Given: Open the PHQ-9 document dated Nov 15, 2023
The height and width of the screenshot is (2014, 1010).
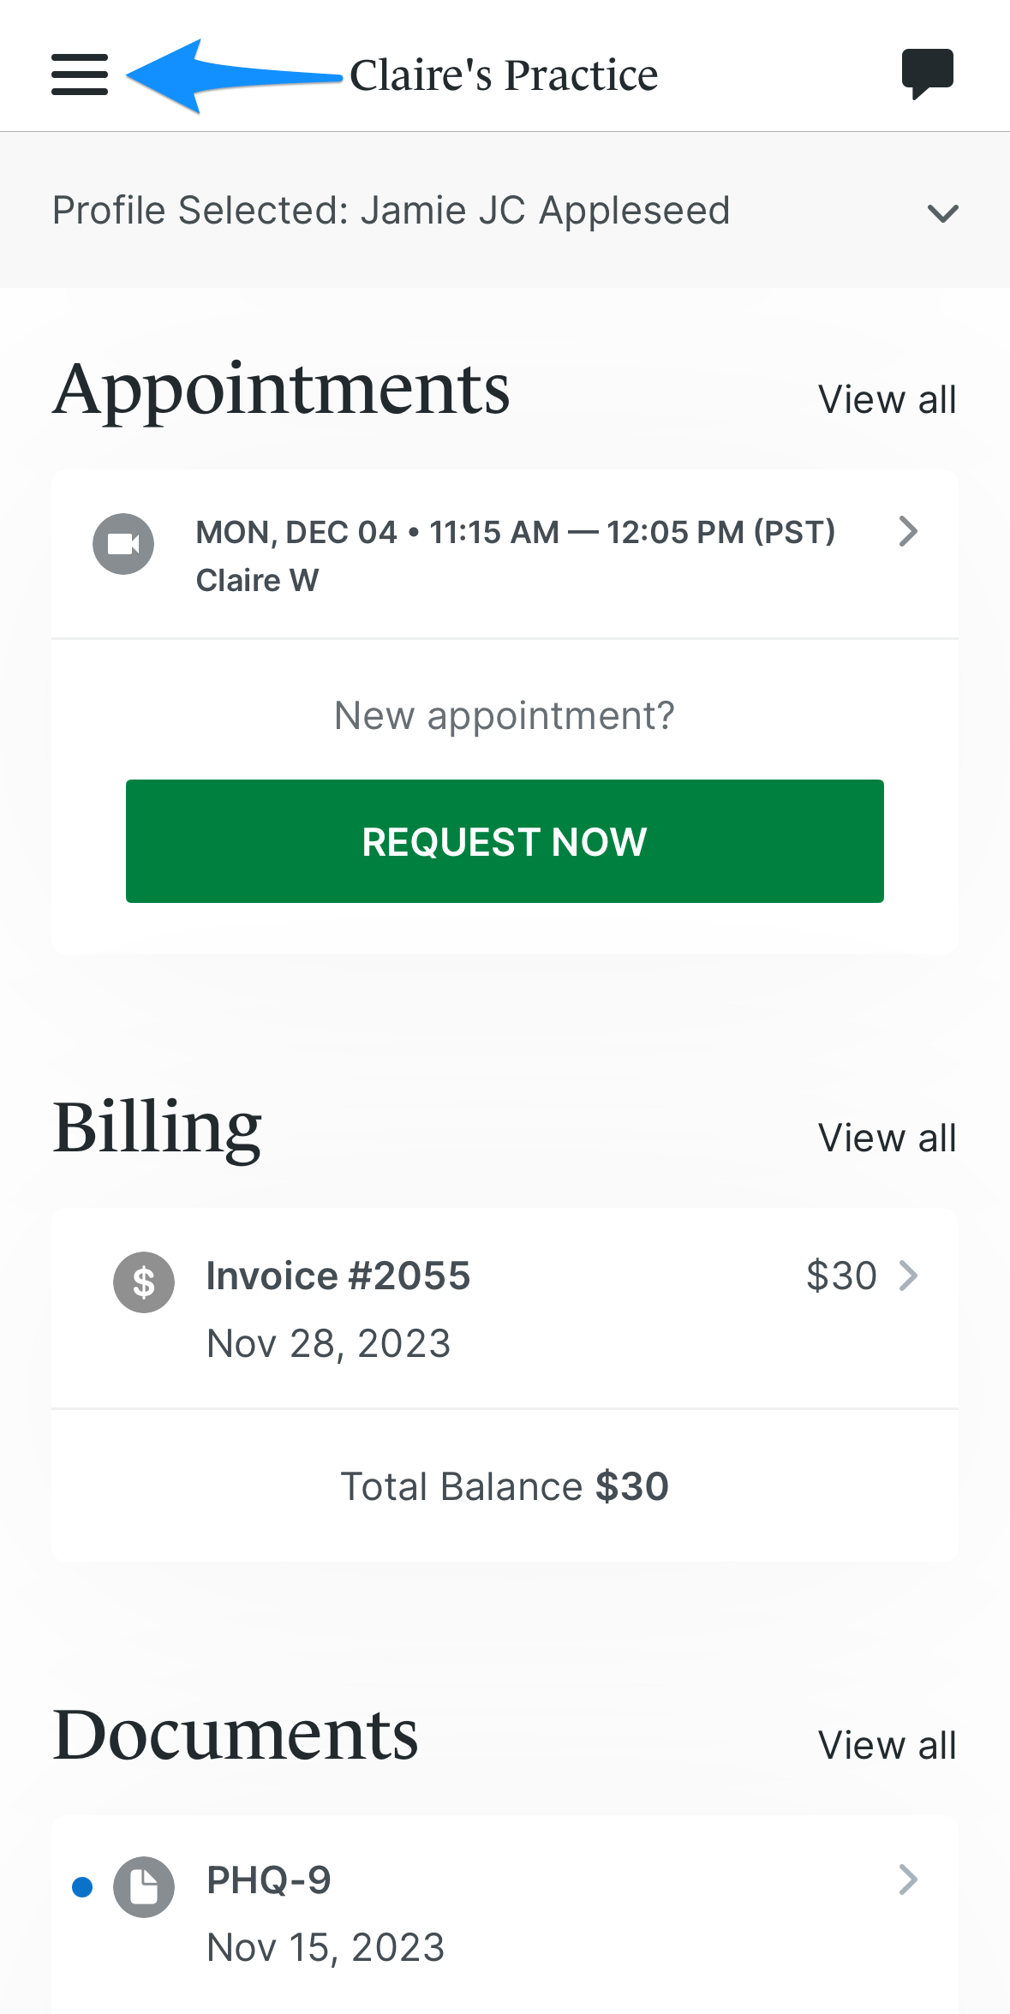Looking at the screenshot, I should click(x=505, y=1914).
